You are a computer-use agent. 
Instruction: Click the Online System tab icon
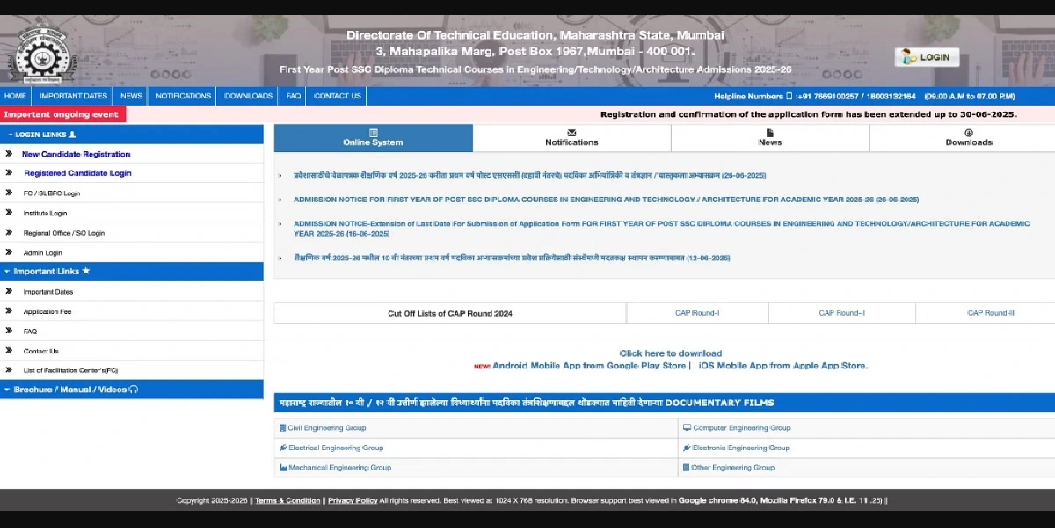374,132
